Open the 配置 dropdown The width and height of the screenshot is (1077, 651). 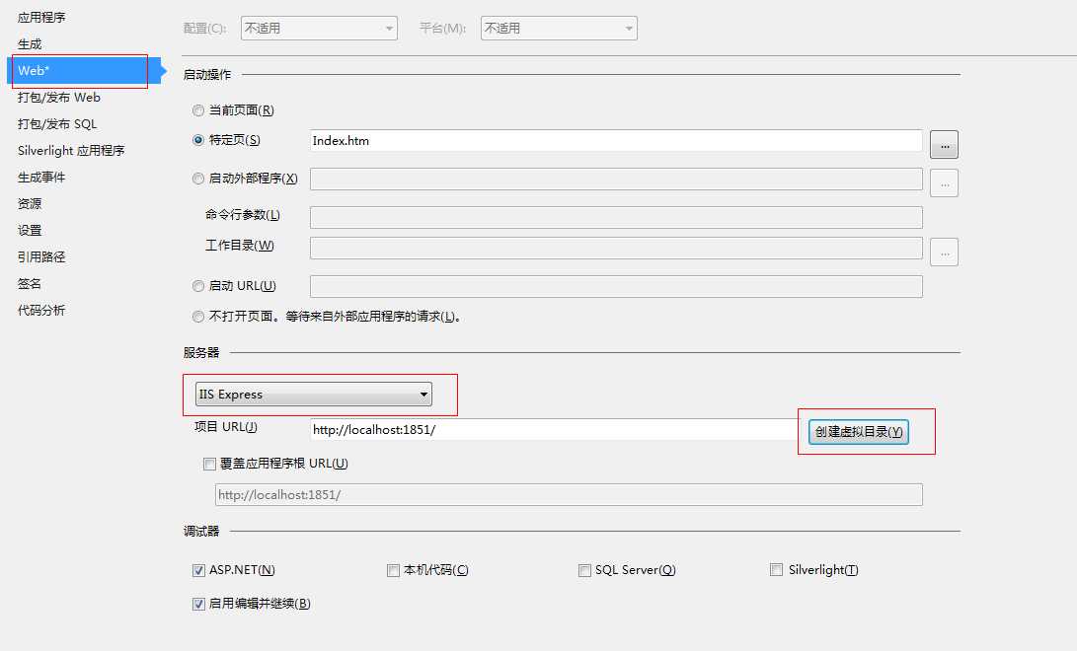[x=319, y=29]
